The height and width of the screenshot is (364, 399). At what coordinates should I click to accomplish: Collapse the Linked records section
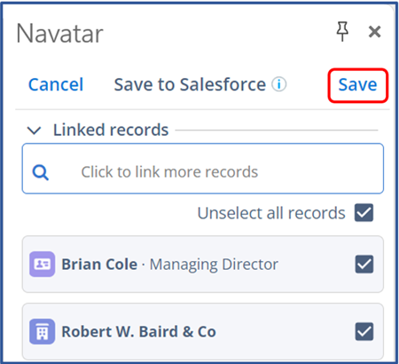[34, 131]
